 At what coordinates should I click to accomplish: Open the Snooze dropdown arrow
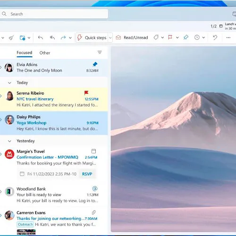203,38
